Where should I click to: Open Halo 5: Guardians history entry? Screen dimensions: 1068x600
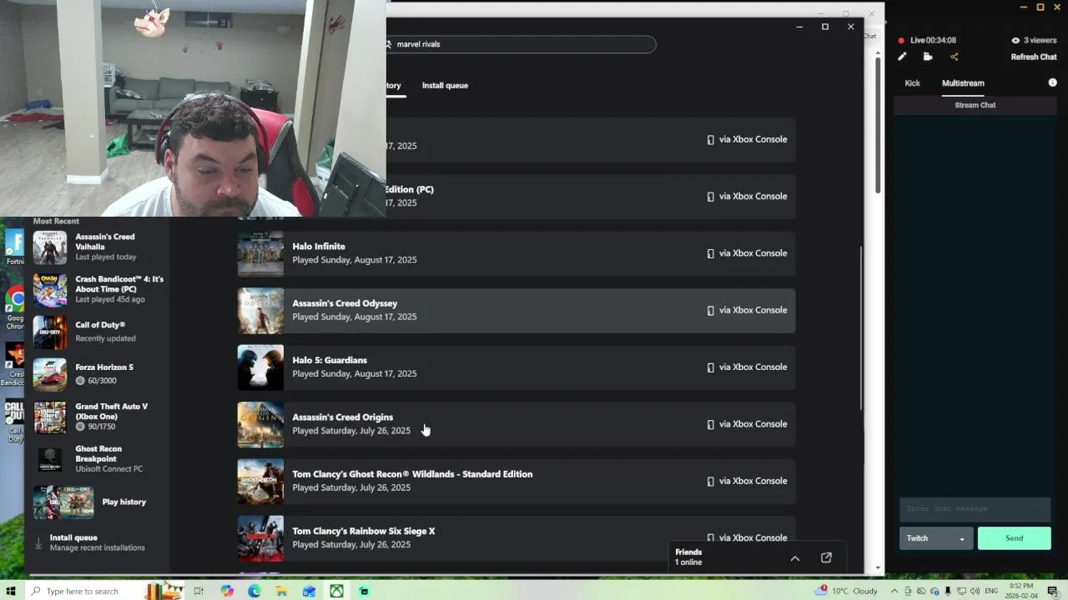pos(516,367)
